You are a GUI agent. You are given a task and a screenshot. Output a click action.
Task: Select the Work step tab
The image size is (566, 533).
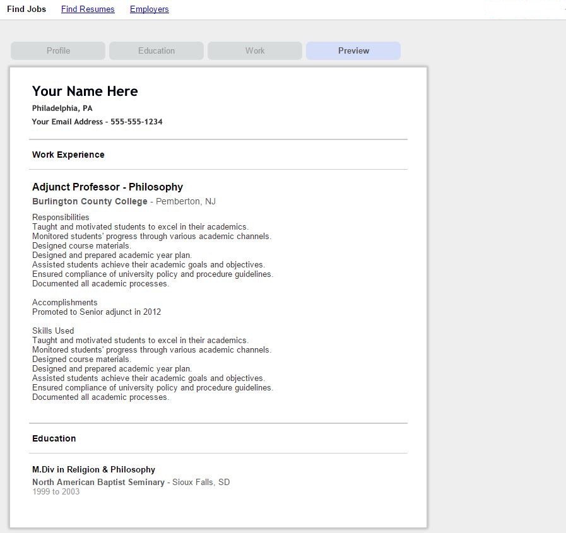(x=255, y=51)
